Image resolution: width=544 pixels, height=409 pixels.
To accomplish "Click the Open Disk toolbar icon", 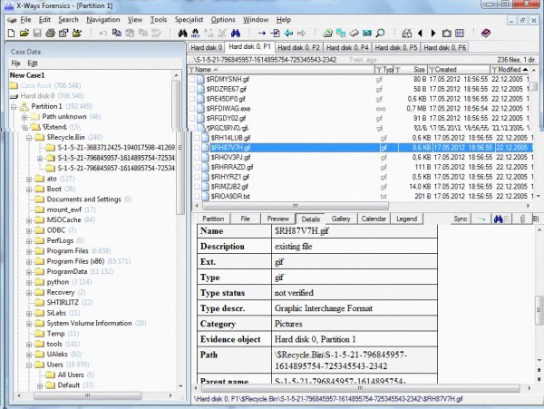I will (327, 34).
